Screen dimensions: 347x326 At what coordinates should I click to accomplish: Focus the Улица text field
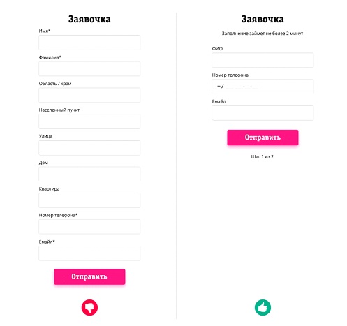pyautogui.click(x=89, y=148)
